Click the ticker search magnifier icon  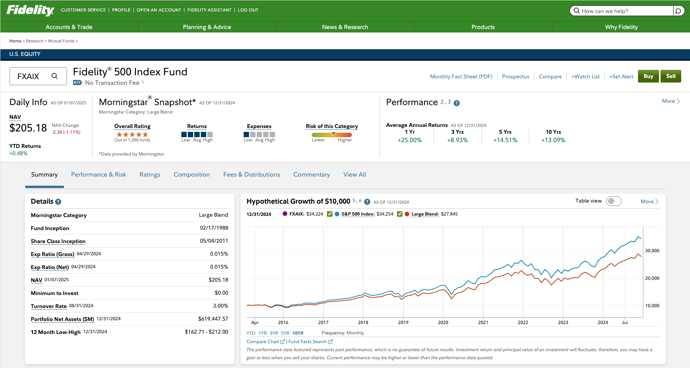(55, 76)
